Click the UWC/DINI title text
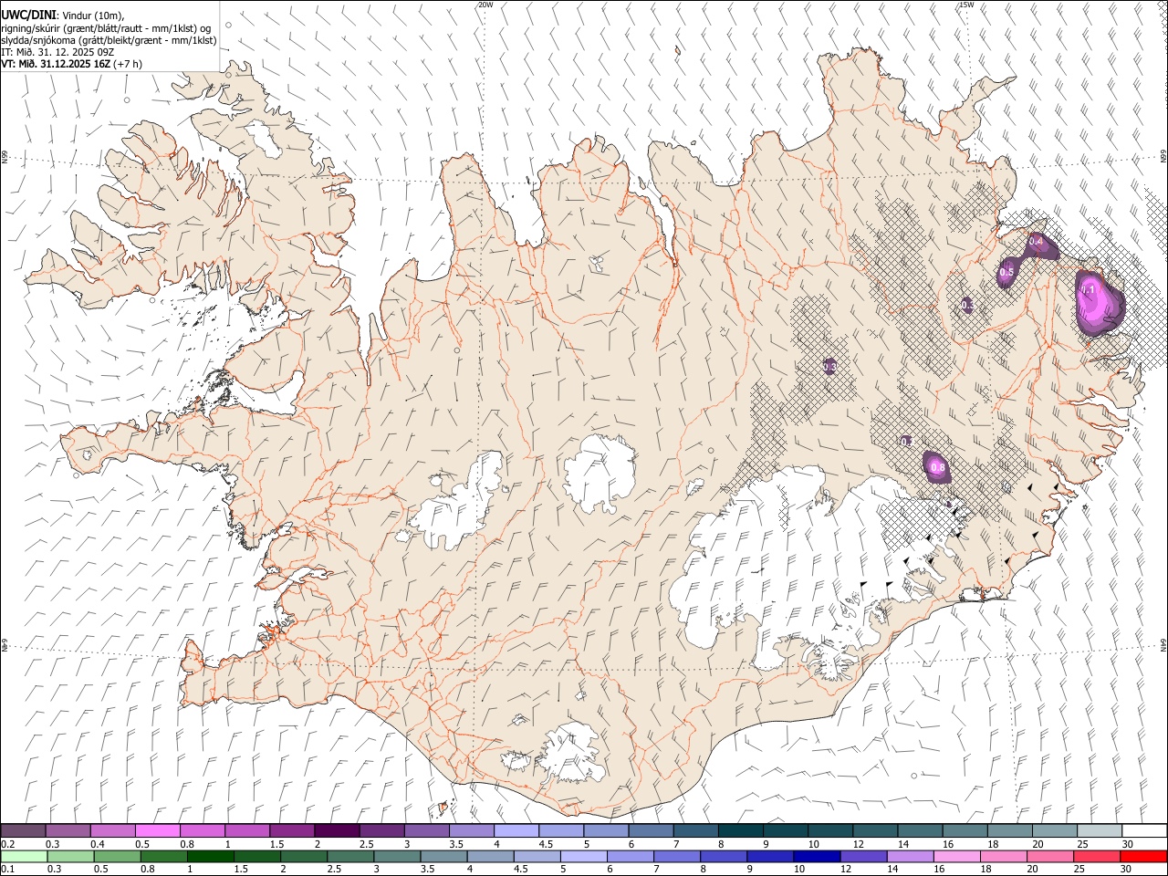Screen dimensions: 1168x876 28,16
